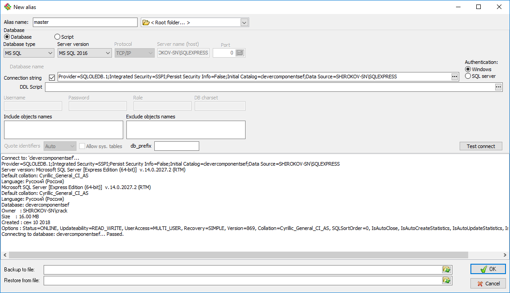510x293 pixels.
Task: Open the DDL Script ellipsis browser
Action: (x=498, y=87)
